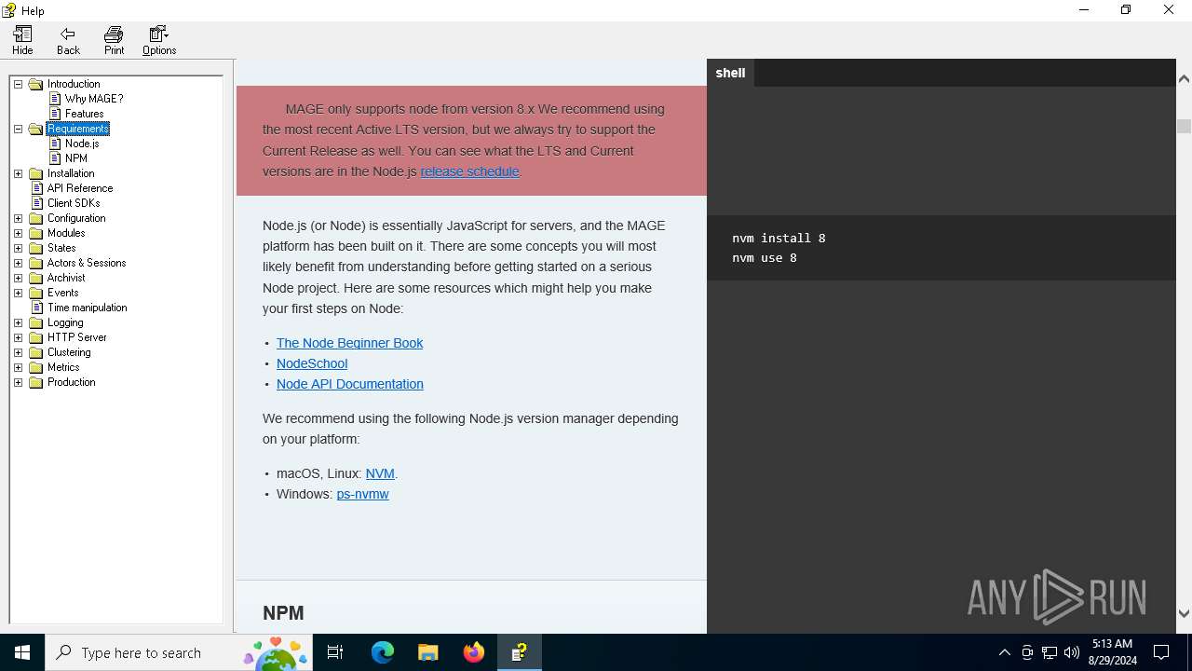This screenshot has width=1192, height=671.
Task: Click the Requirements open-folder icon
Action: point(36,129)
